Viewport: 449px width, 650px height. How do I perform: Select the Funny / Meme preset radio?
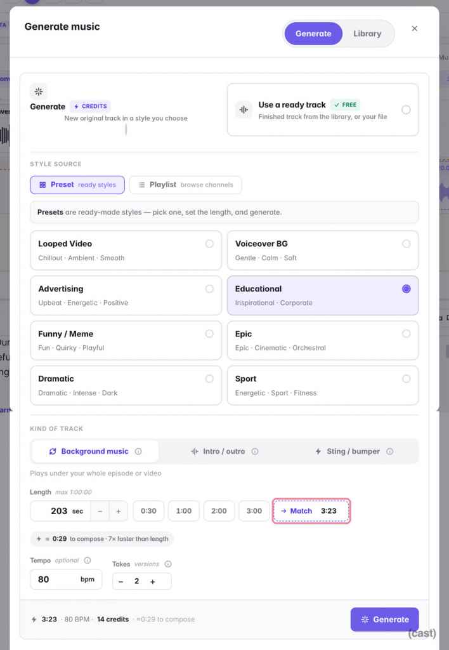tap(209, 334)
